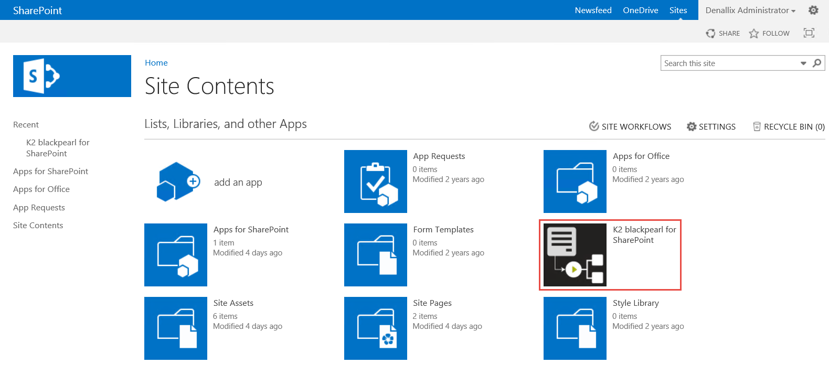Expand the Denallix Administrator user menu

pyautogui.click(x=750, y=10)
